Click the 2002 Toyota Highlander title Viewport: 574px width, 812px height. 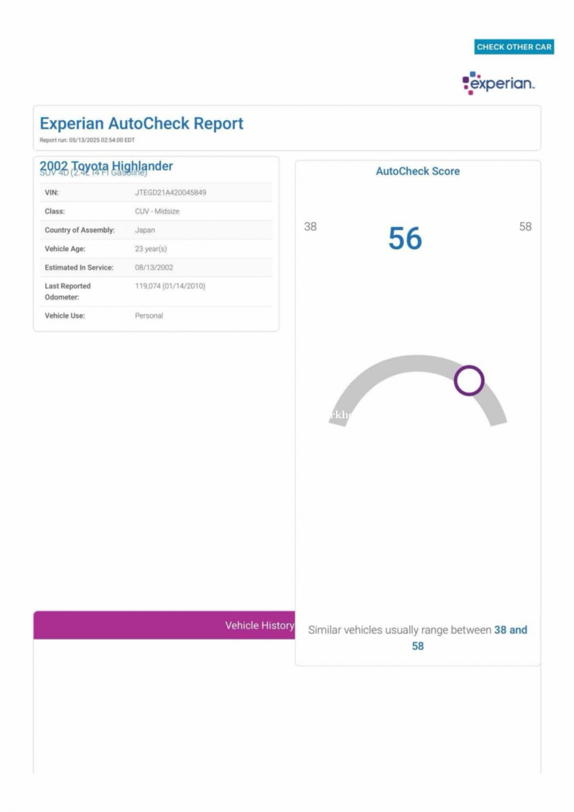106,165
